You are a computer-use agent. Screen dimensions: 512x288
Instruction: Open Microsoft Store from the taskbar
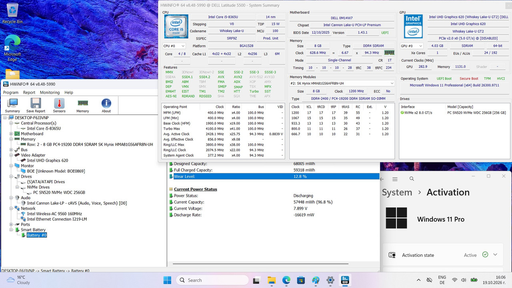301,280
